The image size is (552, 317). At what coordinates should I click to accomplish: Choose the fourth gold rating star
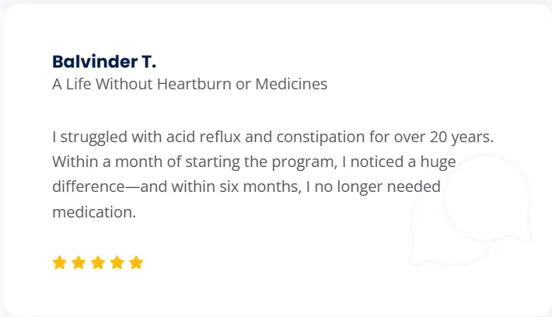pos(117,263)
